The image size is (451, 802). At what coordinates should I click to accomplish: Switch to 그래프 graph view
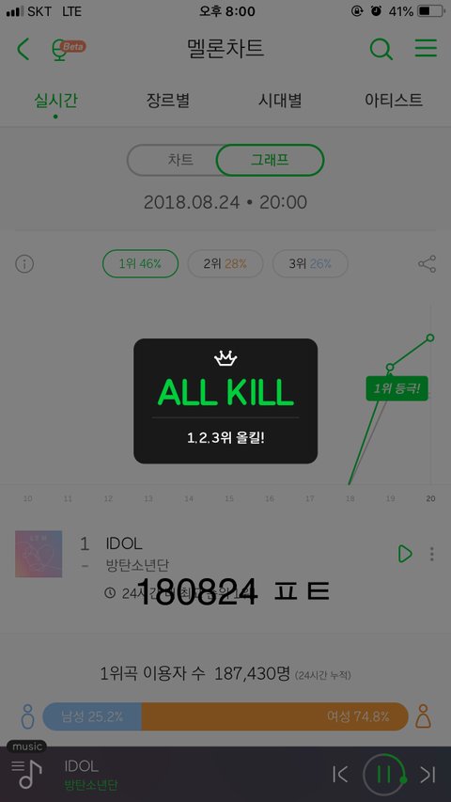click(270, 160)
